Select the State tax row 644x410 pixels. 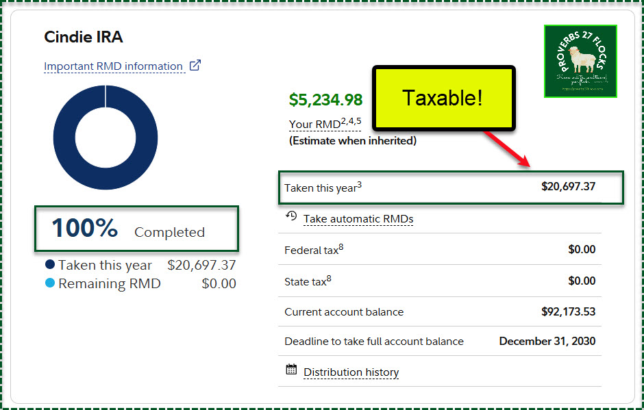click(439, 281)
